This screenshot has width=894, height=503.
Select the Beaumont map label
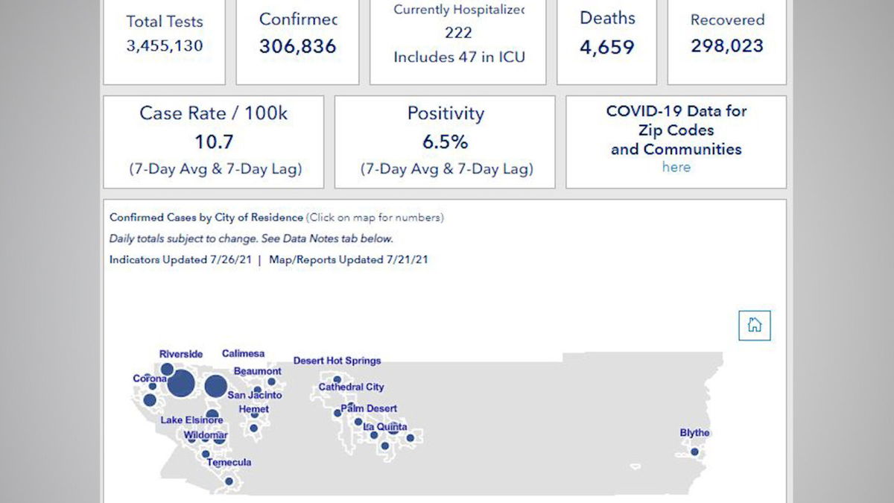(x=258, y=371)
